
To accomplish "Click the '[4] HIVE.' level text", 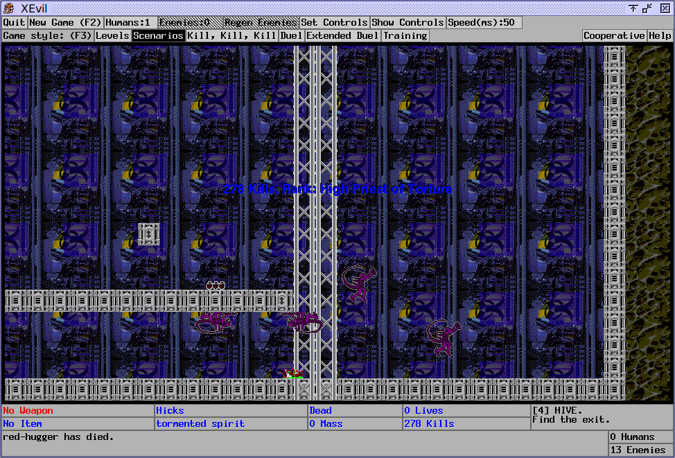I will pos(557,410).
